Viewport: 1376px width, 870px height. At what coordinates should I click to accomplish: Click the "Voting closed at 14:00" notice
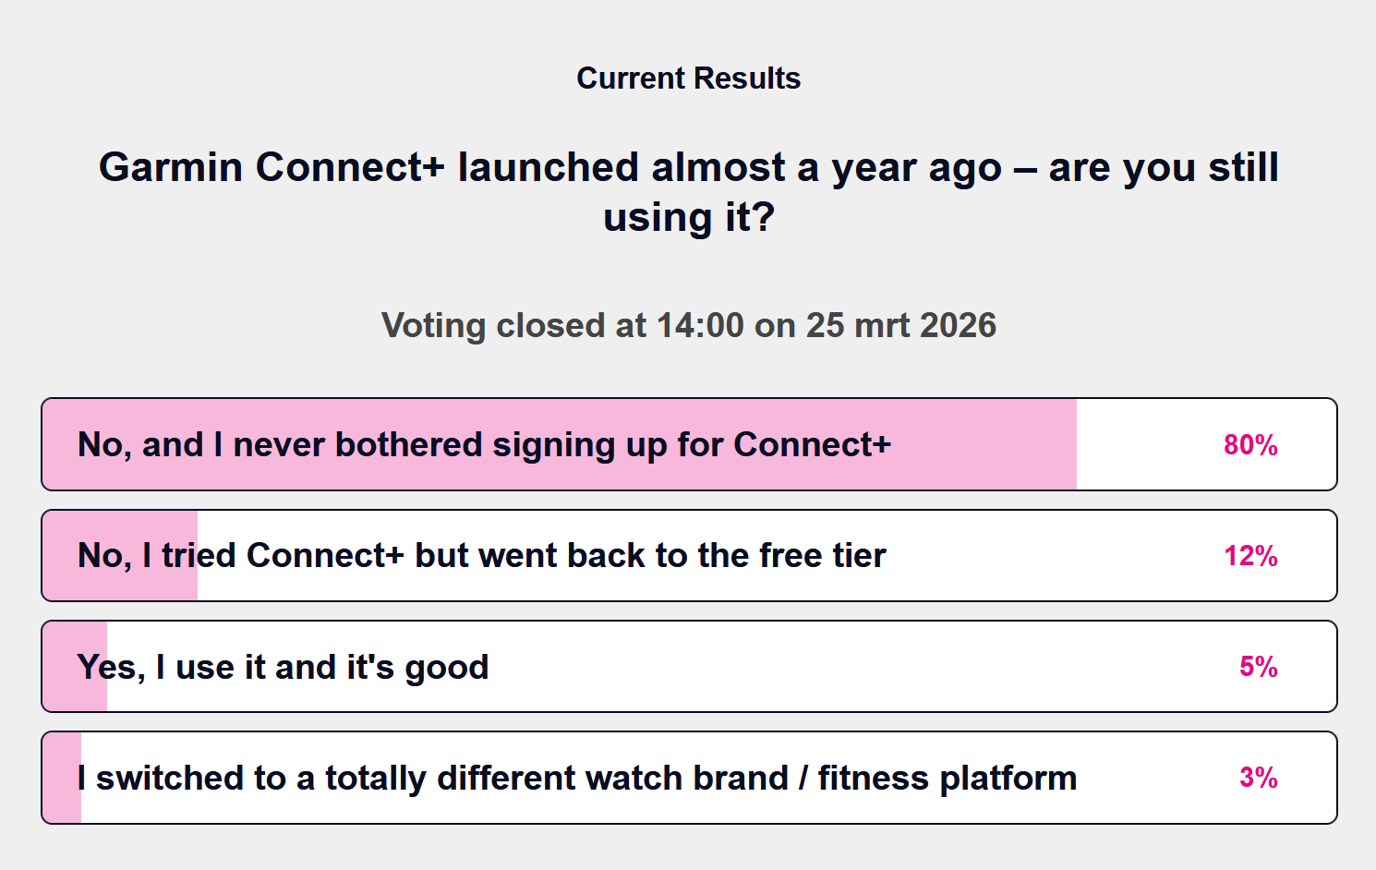pyautogui.click(x=688, y=325)
